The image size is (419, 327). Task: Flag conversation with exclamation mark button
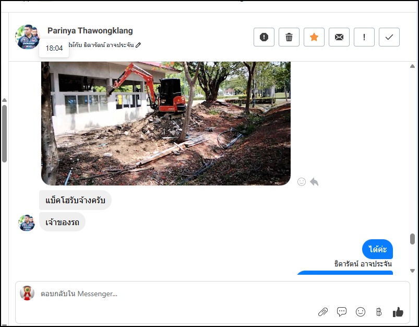[x=364, y=37]
